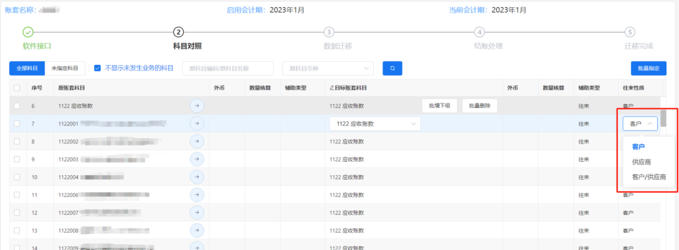Click the 批量删除 button

click(479, 105)
